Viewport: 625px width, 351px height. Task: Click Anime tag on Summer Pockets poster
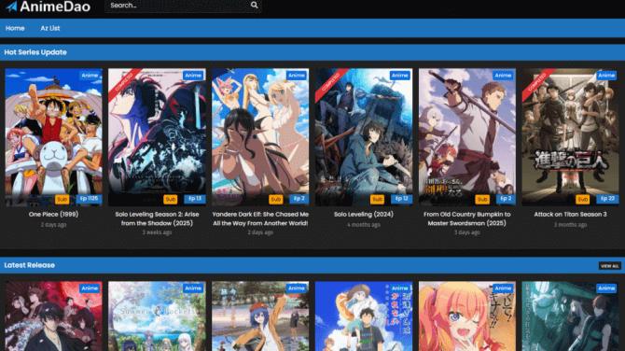193,288
